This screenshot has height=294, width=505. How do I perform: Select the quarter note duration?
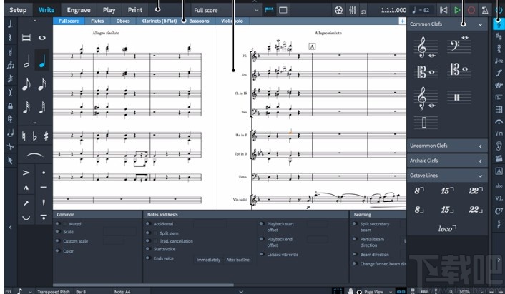43,61
